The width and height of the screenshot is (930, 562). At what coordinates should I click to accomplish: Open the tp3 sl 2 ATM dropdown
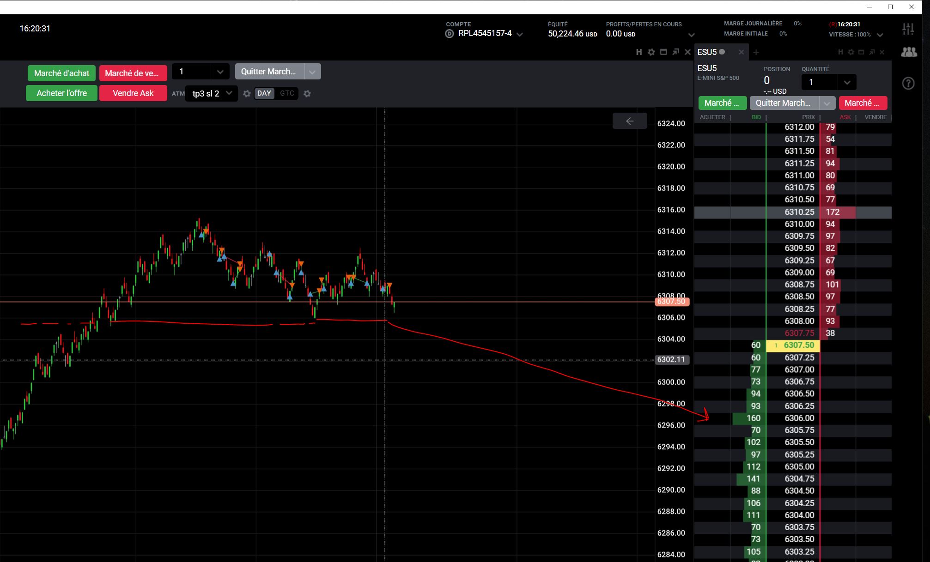point(211,93)
